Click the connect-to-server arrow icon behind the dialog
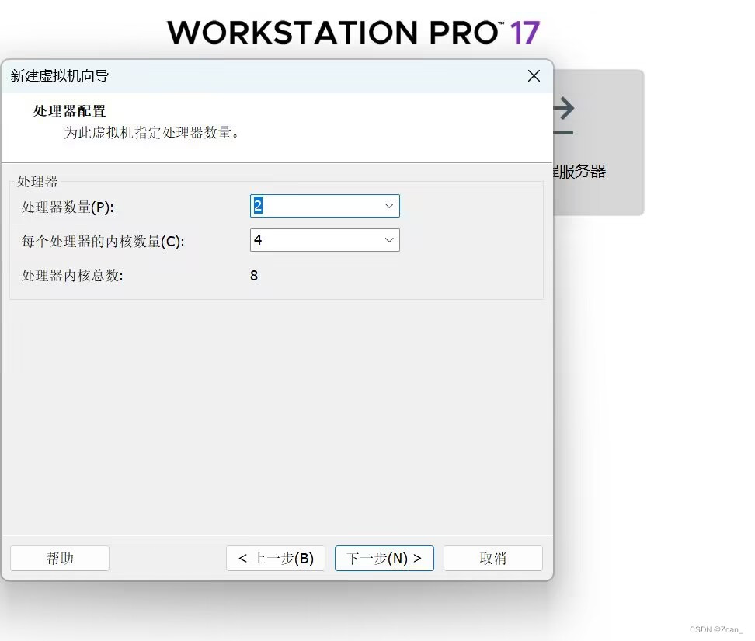The height and width of the screenshot is (641, 755). pyautogui.click(x=564, y=116)
